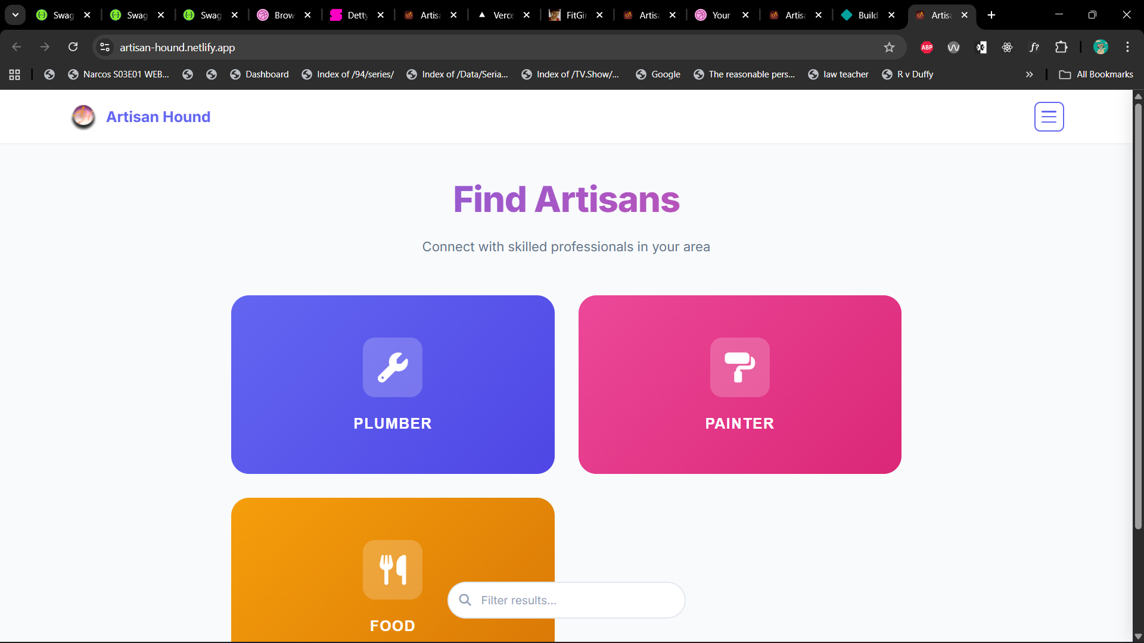Select the utensils icon on the Food card

pyautogui.click(x=392, y=570)
